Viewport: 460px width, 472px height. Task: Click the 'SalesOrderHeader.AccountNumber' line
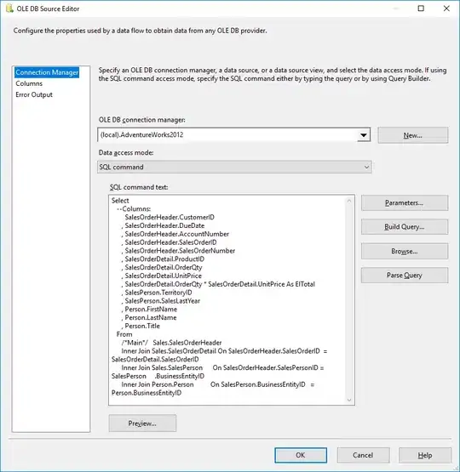pyautogui.click(x=175, y=234)
